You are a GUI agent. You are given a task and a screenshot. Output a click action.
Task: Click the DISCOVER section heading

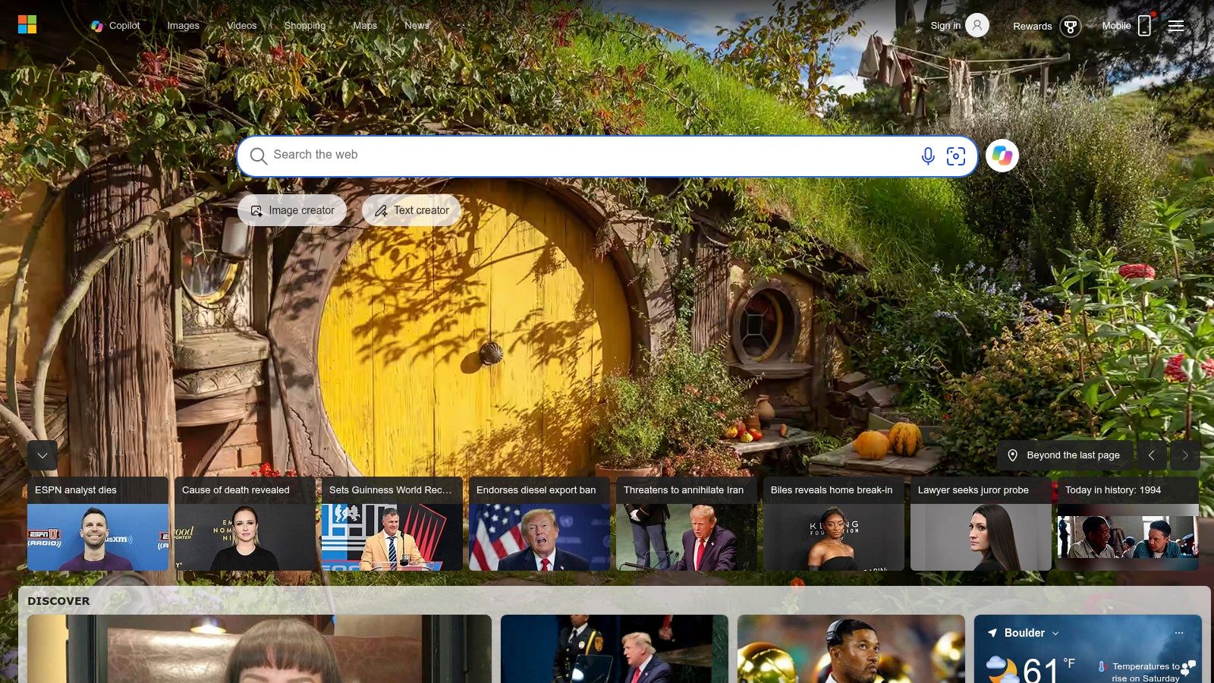(x=58, y=601)
